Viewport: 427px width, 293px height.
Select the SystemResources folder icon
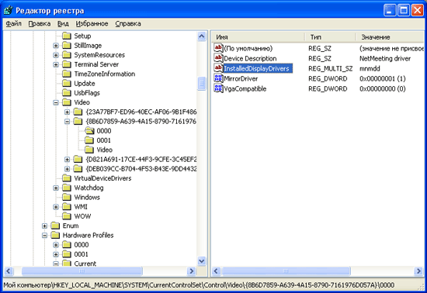coord(67,54)
